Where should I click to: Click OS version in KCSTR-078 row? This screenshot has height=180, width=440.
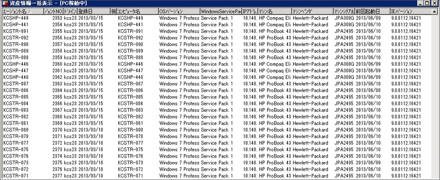click(179, 136)
